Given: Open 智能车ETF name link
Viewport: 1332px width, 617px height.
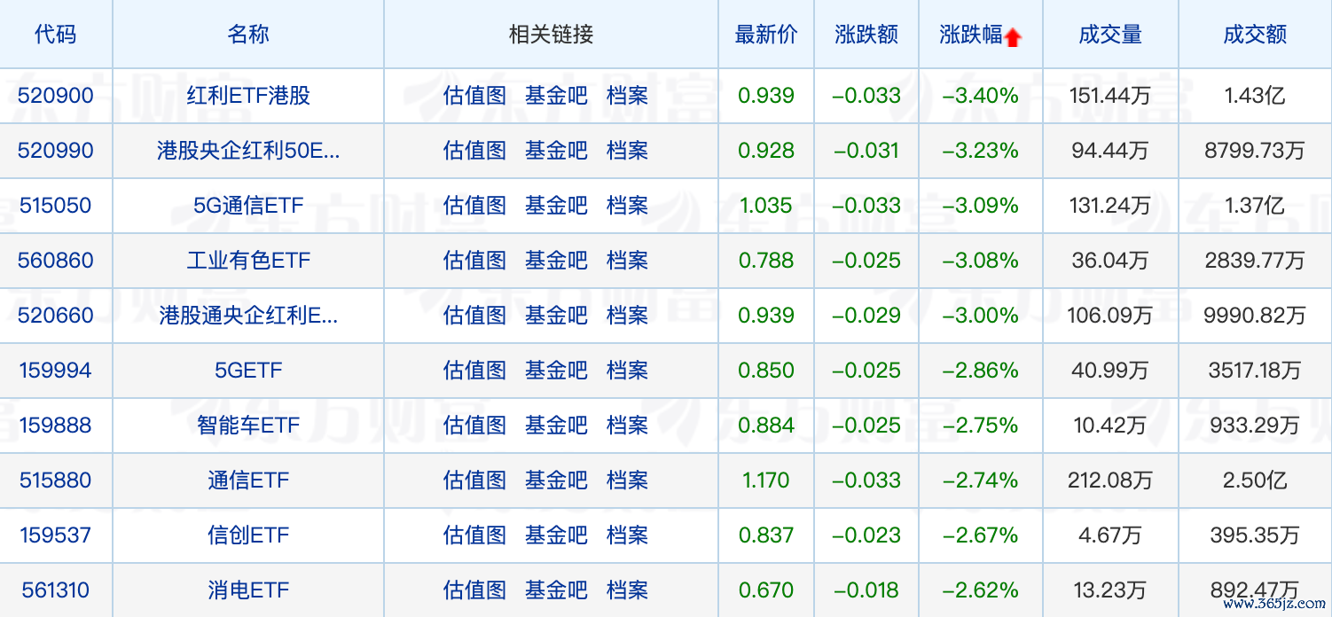Looking at the screenshot, I should (248, 426).
